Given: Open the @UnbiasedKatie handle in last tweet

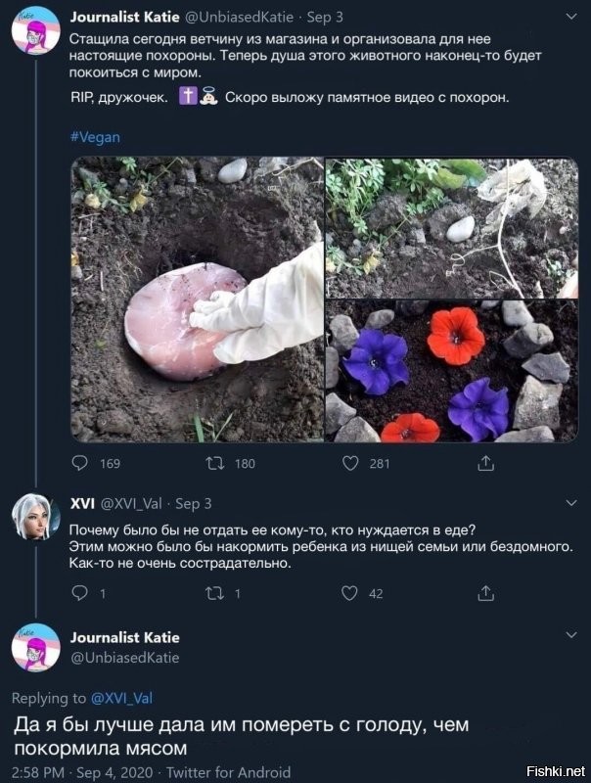Looking at the screenshot, I should [x=125, y=657].
